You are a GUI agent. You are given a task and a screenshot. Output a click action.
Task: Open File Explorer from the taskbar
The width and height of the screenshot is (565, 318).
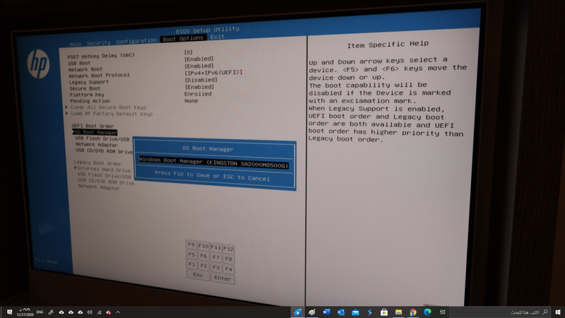(398, 312)
